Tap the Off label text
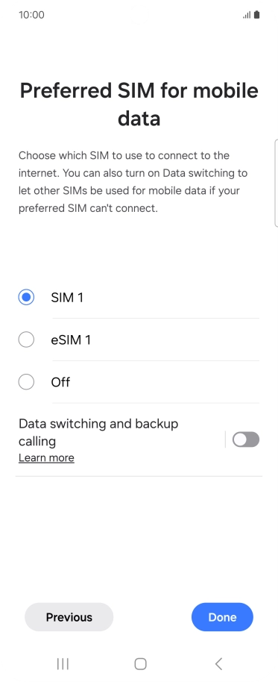The height and width of the screenshot is (682, 278). coord(60,382)
